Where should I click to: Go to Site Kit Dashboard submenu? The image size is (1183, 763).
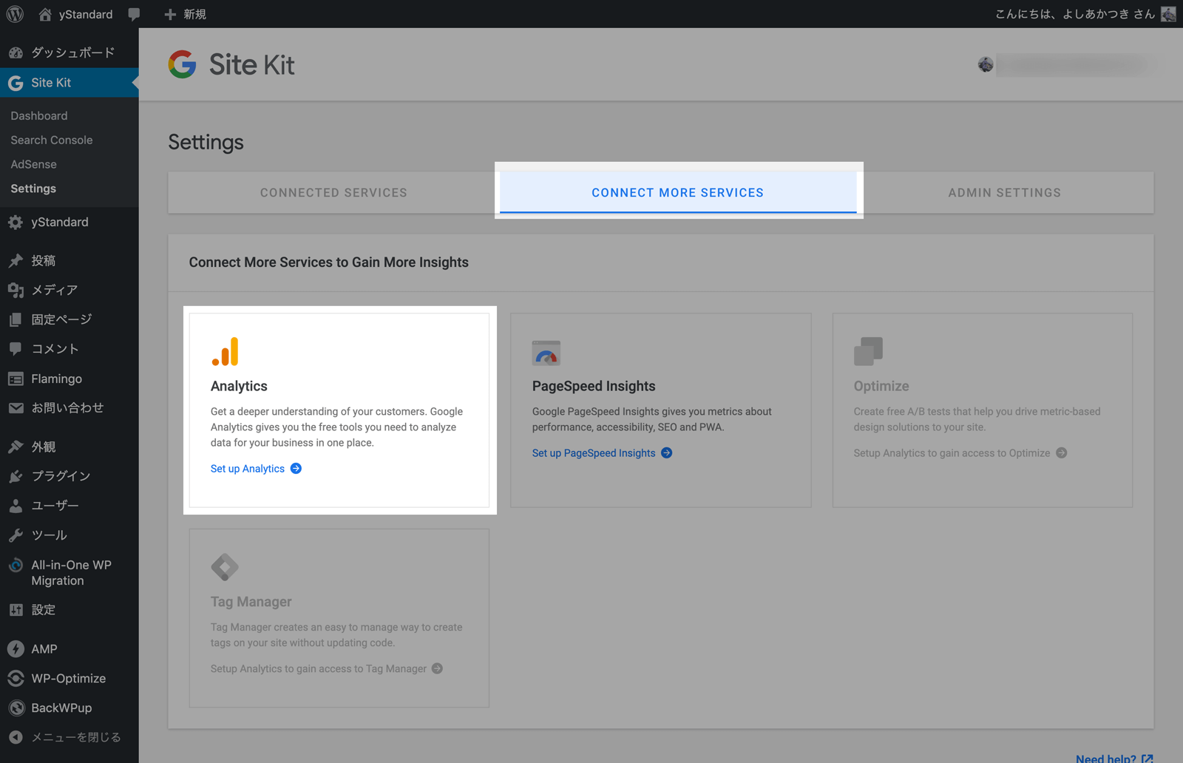tap(39, 115)
